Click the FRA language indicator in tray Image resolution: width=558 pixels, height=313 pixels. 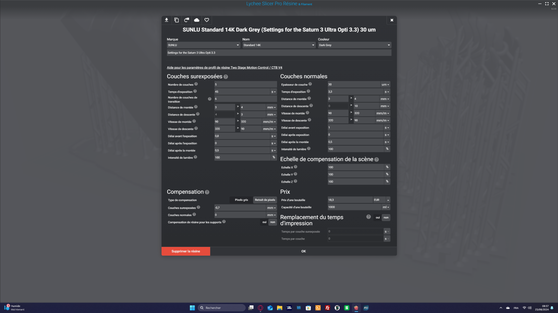pyautogui.click(x=516, y=308)
